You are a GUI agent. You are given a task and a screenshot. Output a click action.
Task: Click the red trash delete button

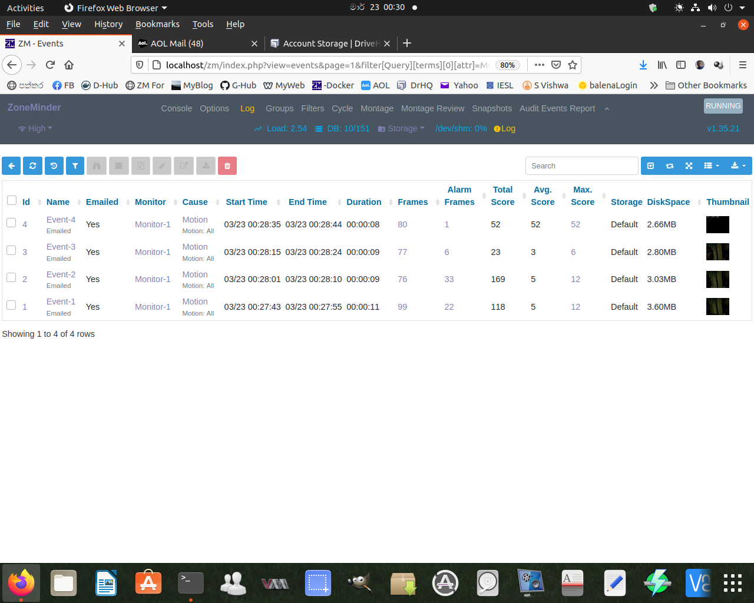click(227, 166)
